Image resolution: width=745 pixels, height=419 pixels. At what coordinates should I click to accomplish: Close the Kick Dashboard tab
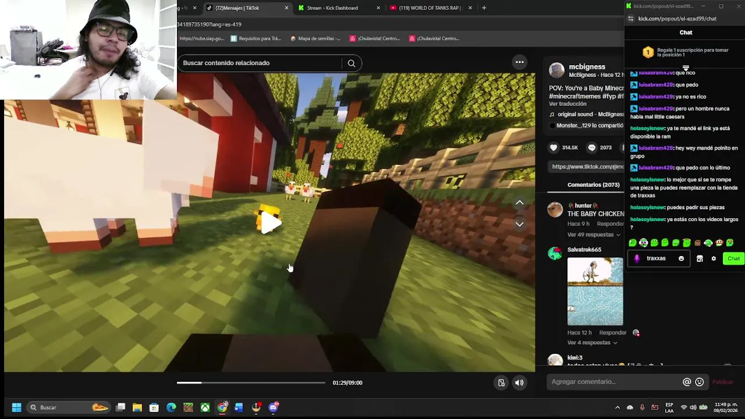coord(378,8)
